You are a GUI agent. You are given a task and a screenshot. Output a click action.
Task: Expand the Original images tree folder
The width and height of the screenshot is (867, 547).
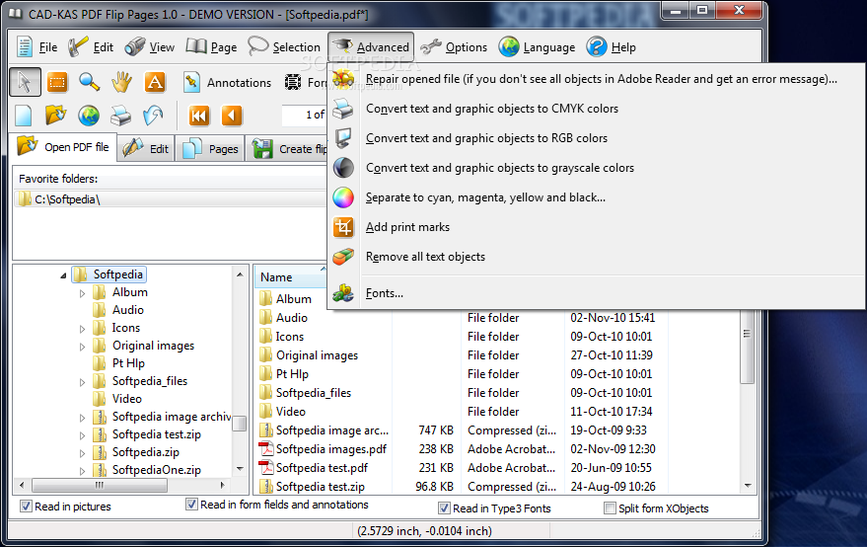point(83,347)
